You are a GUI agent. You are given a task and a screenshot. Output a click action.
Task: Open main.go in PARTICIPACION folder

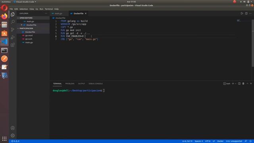[33, 43]
